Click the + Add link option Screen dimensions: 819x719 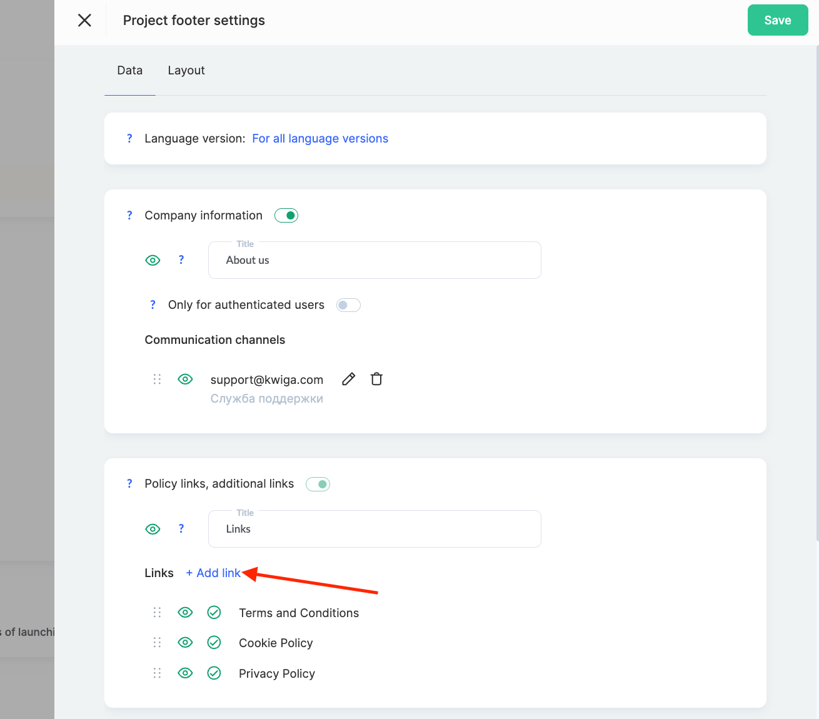pos(213,573)
